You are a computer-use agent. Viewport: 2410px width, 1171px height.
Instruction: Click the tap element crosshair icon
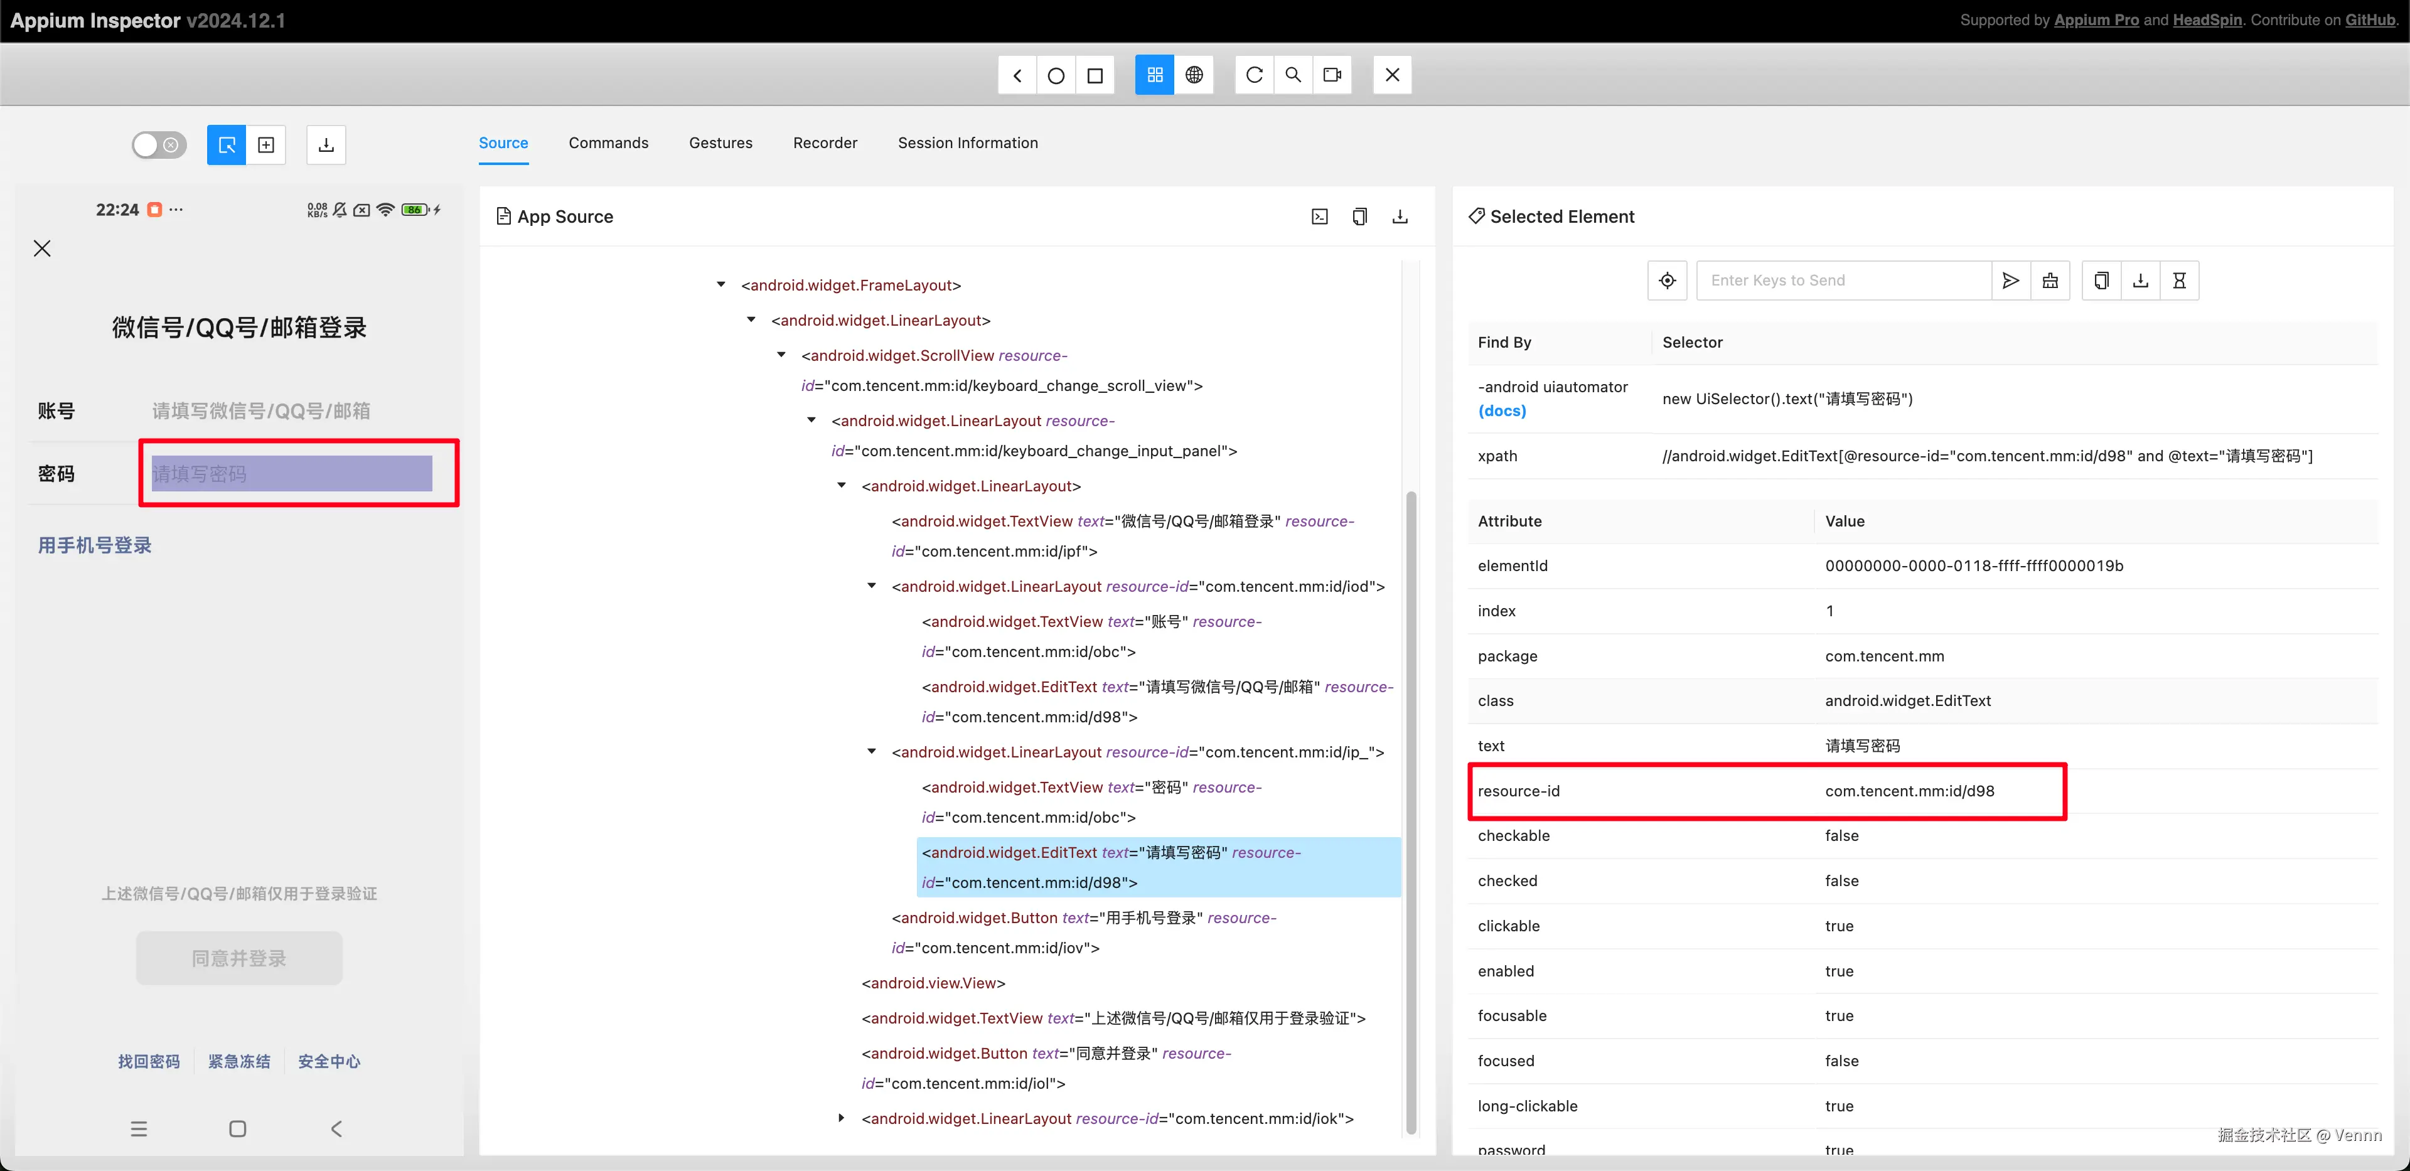tap(1667, 281)
